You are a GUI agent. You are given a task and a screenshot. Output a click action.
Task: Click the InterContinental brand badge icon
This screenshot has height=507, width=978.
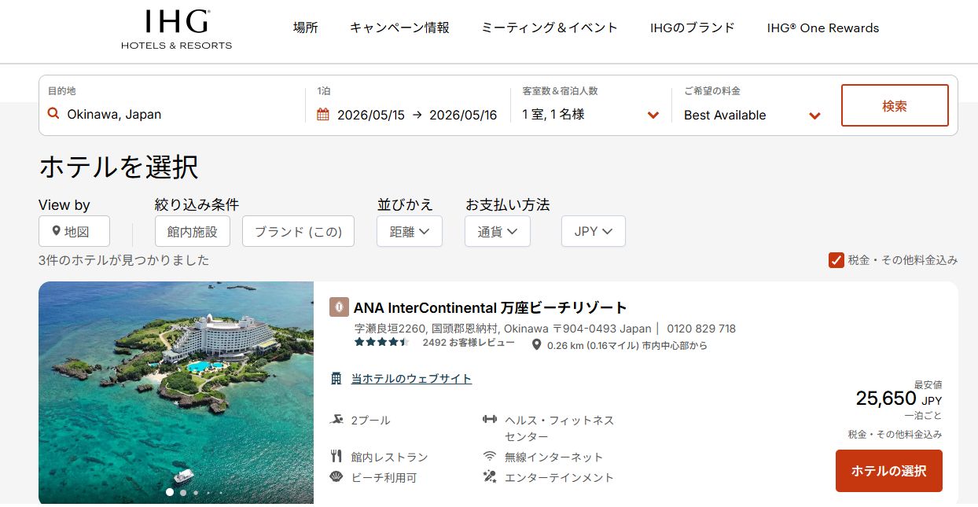coord(339,307)
